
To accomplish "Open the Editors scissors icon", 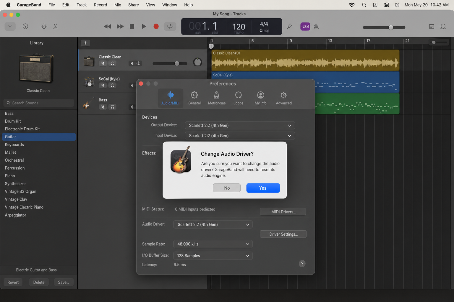I will click(x=55, y=27).
